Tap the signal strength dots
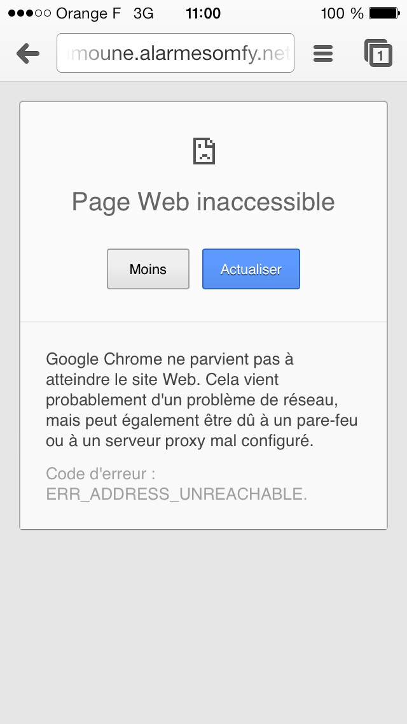The image size is (407, 724). (x=29, y=13)
